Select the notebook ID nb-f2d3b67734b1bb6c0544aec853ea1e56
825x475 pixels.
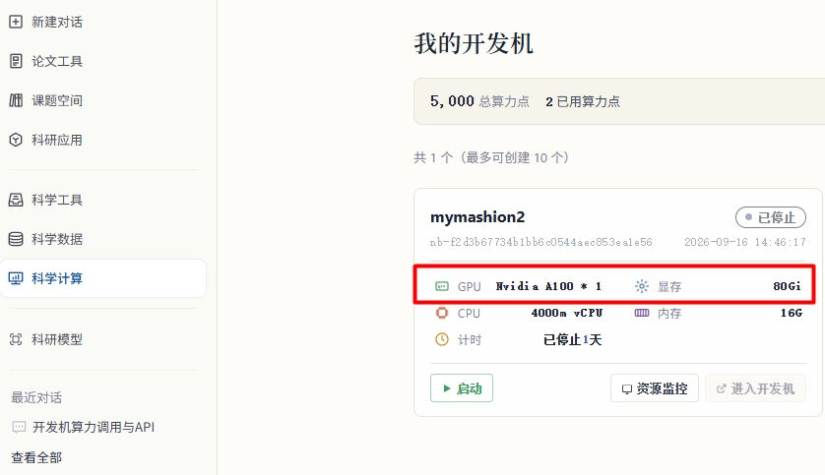540,242
